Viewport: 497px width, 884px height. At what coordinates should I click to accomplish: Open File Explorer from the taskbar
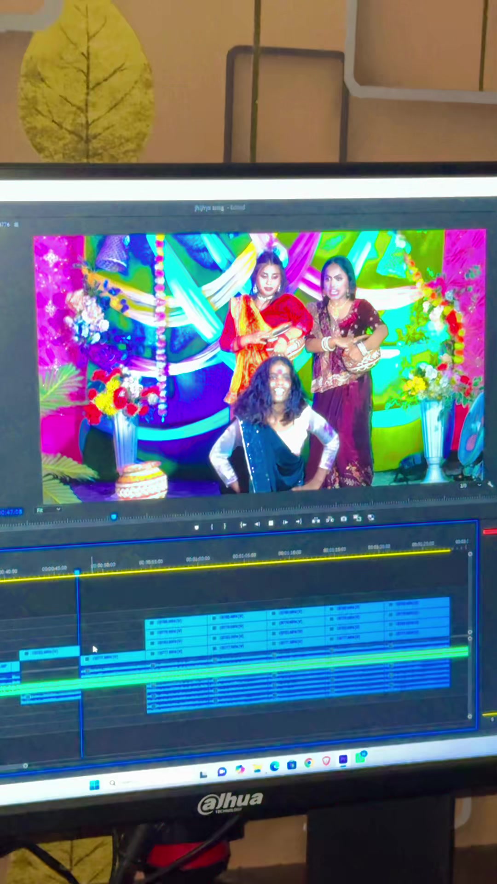(257, 768)
